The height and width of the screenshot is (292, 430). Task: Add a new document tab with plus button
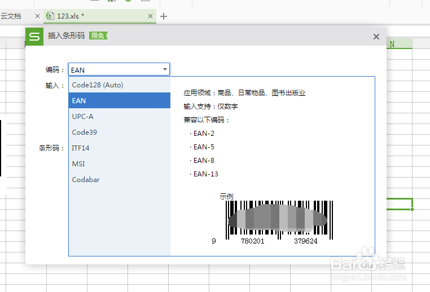pyautogui.click(x=164, y=16)
